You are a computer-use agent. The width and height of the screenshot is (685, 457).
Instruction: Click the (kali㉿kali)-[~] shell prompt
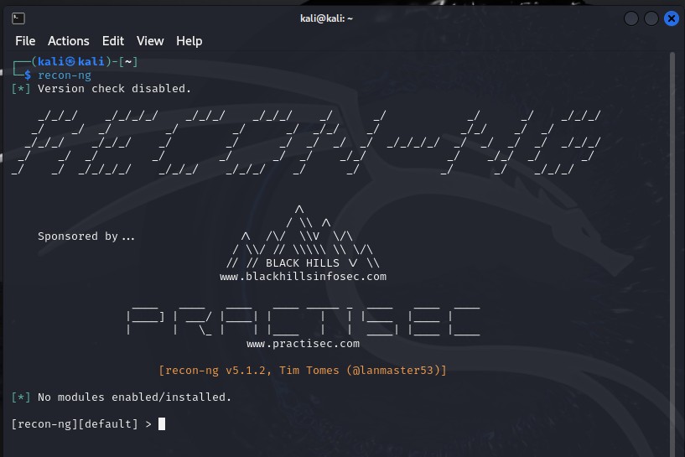coord(85,61)
